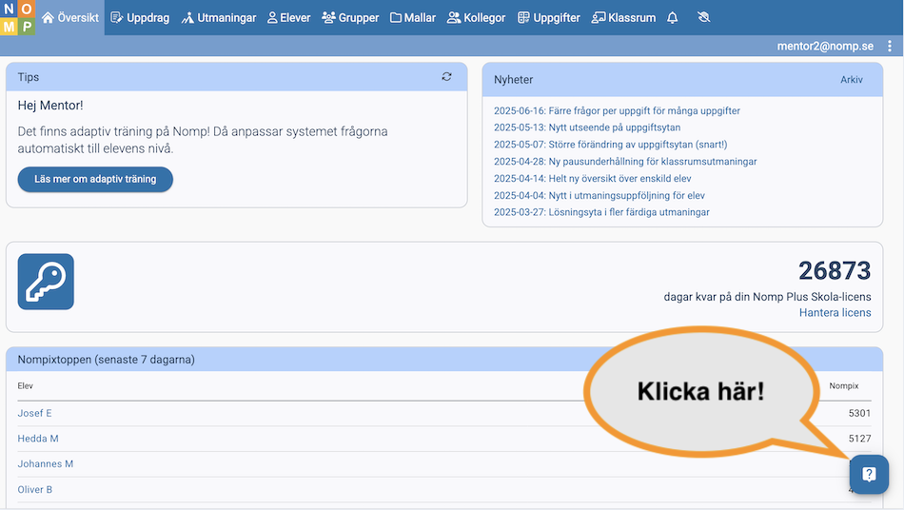Open news about pausunderhållning för klassrumsutmaningar
The width and height of the screenshot is (904, 510).
(625, 162)
